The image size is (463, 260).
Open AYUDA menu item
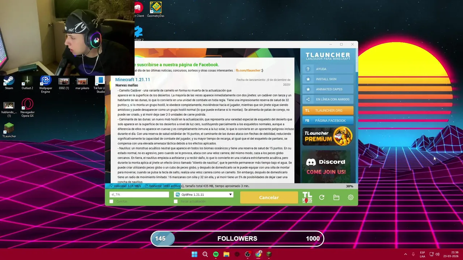coord(328,69)
